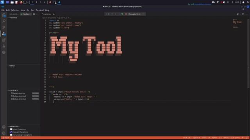Viewport: 250px width, 140px height.
Task: Open the debug configuration dropdown
Action: point(27,14)
